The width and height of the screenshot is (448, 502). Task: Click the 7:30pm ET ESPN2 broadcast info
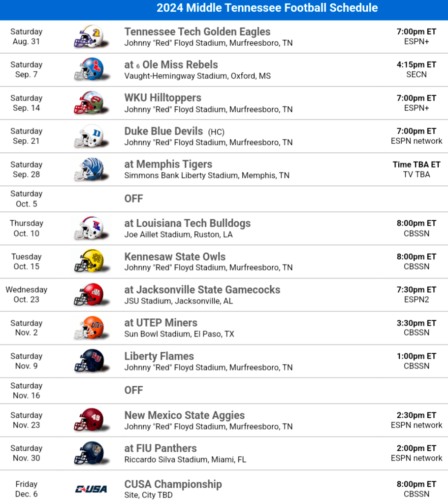click(x=416, y=295)
